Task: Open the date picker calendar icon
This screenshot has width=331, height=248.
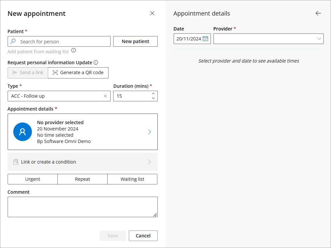Action: [x=205, y=39]
